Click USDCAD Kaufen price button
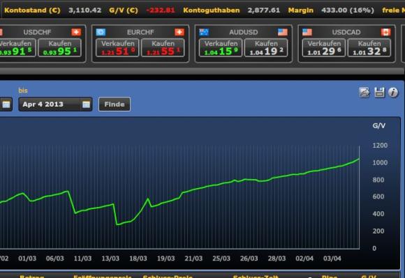 [x=369, y=47]
